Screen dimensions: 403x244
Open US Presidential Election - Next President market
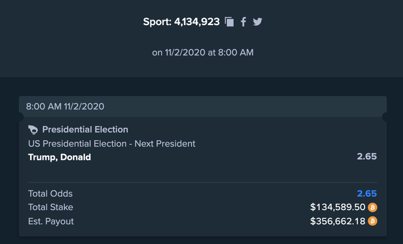click(111, 143)
